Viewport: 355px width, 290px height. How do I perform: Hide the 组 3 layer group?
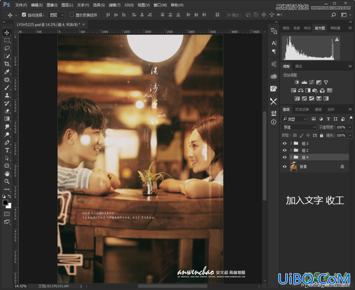coord(284,143)
